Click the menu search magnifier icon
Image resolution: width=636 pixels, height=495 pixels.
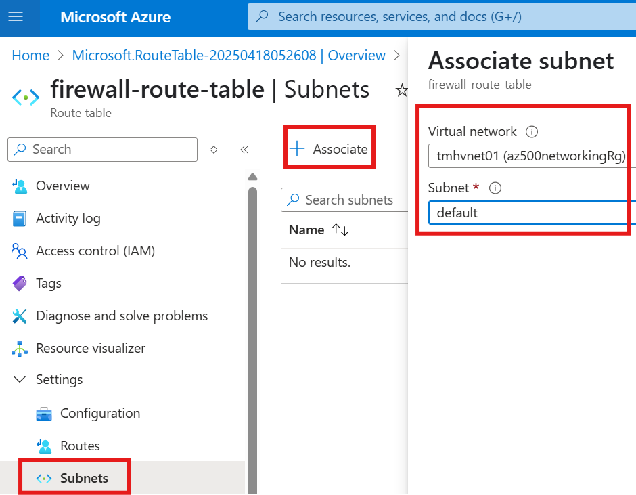pos(20,150)
